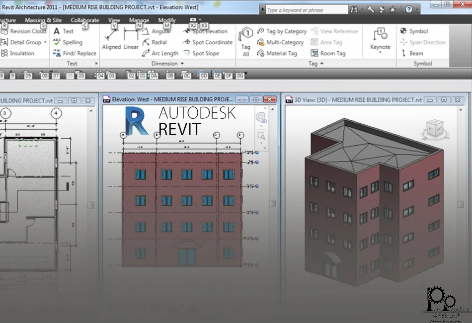This screenshot has width=472, height=323.
Task: Select the Spot Slope tool
Action: tap(201, 53)
